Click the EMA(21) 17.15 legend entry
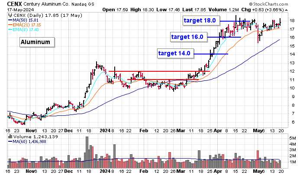The image size is (303, 175). (27, 25)
